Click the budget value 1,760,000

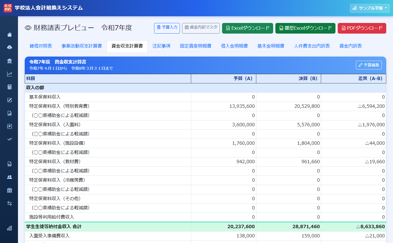243,143
